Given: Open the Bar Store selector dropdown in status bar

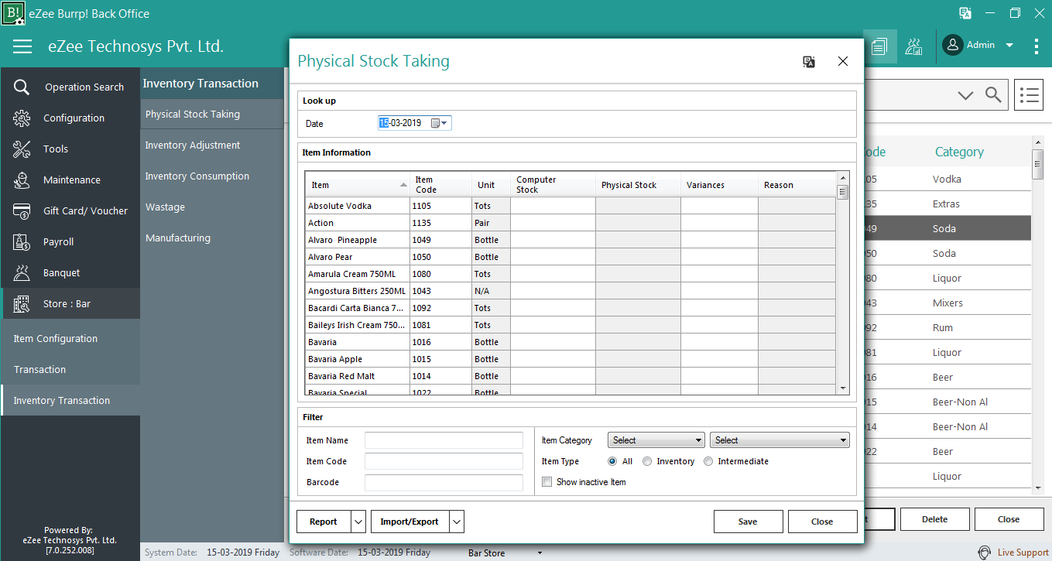Looking at the screenshot, I should pyautogui.click(x=540, y=553).
